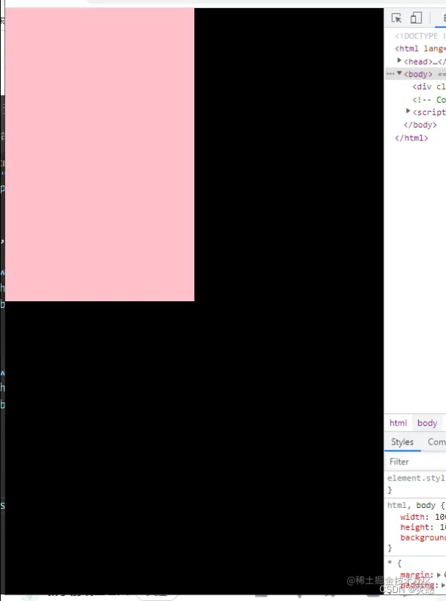Screen dimensions: 446x601
Task: Click the height property in html, body rule
Action: point(414,527)
